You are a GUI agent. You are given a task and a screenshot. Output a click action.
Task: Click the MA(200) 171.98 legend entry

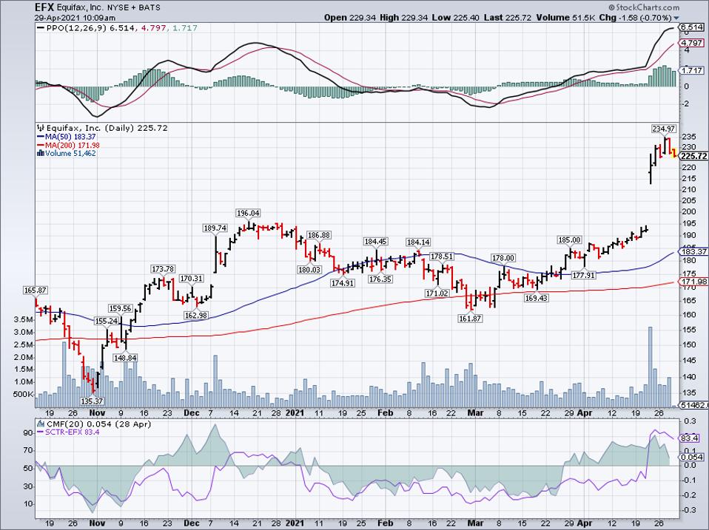pos(73,146)
